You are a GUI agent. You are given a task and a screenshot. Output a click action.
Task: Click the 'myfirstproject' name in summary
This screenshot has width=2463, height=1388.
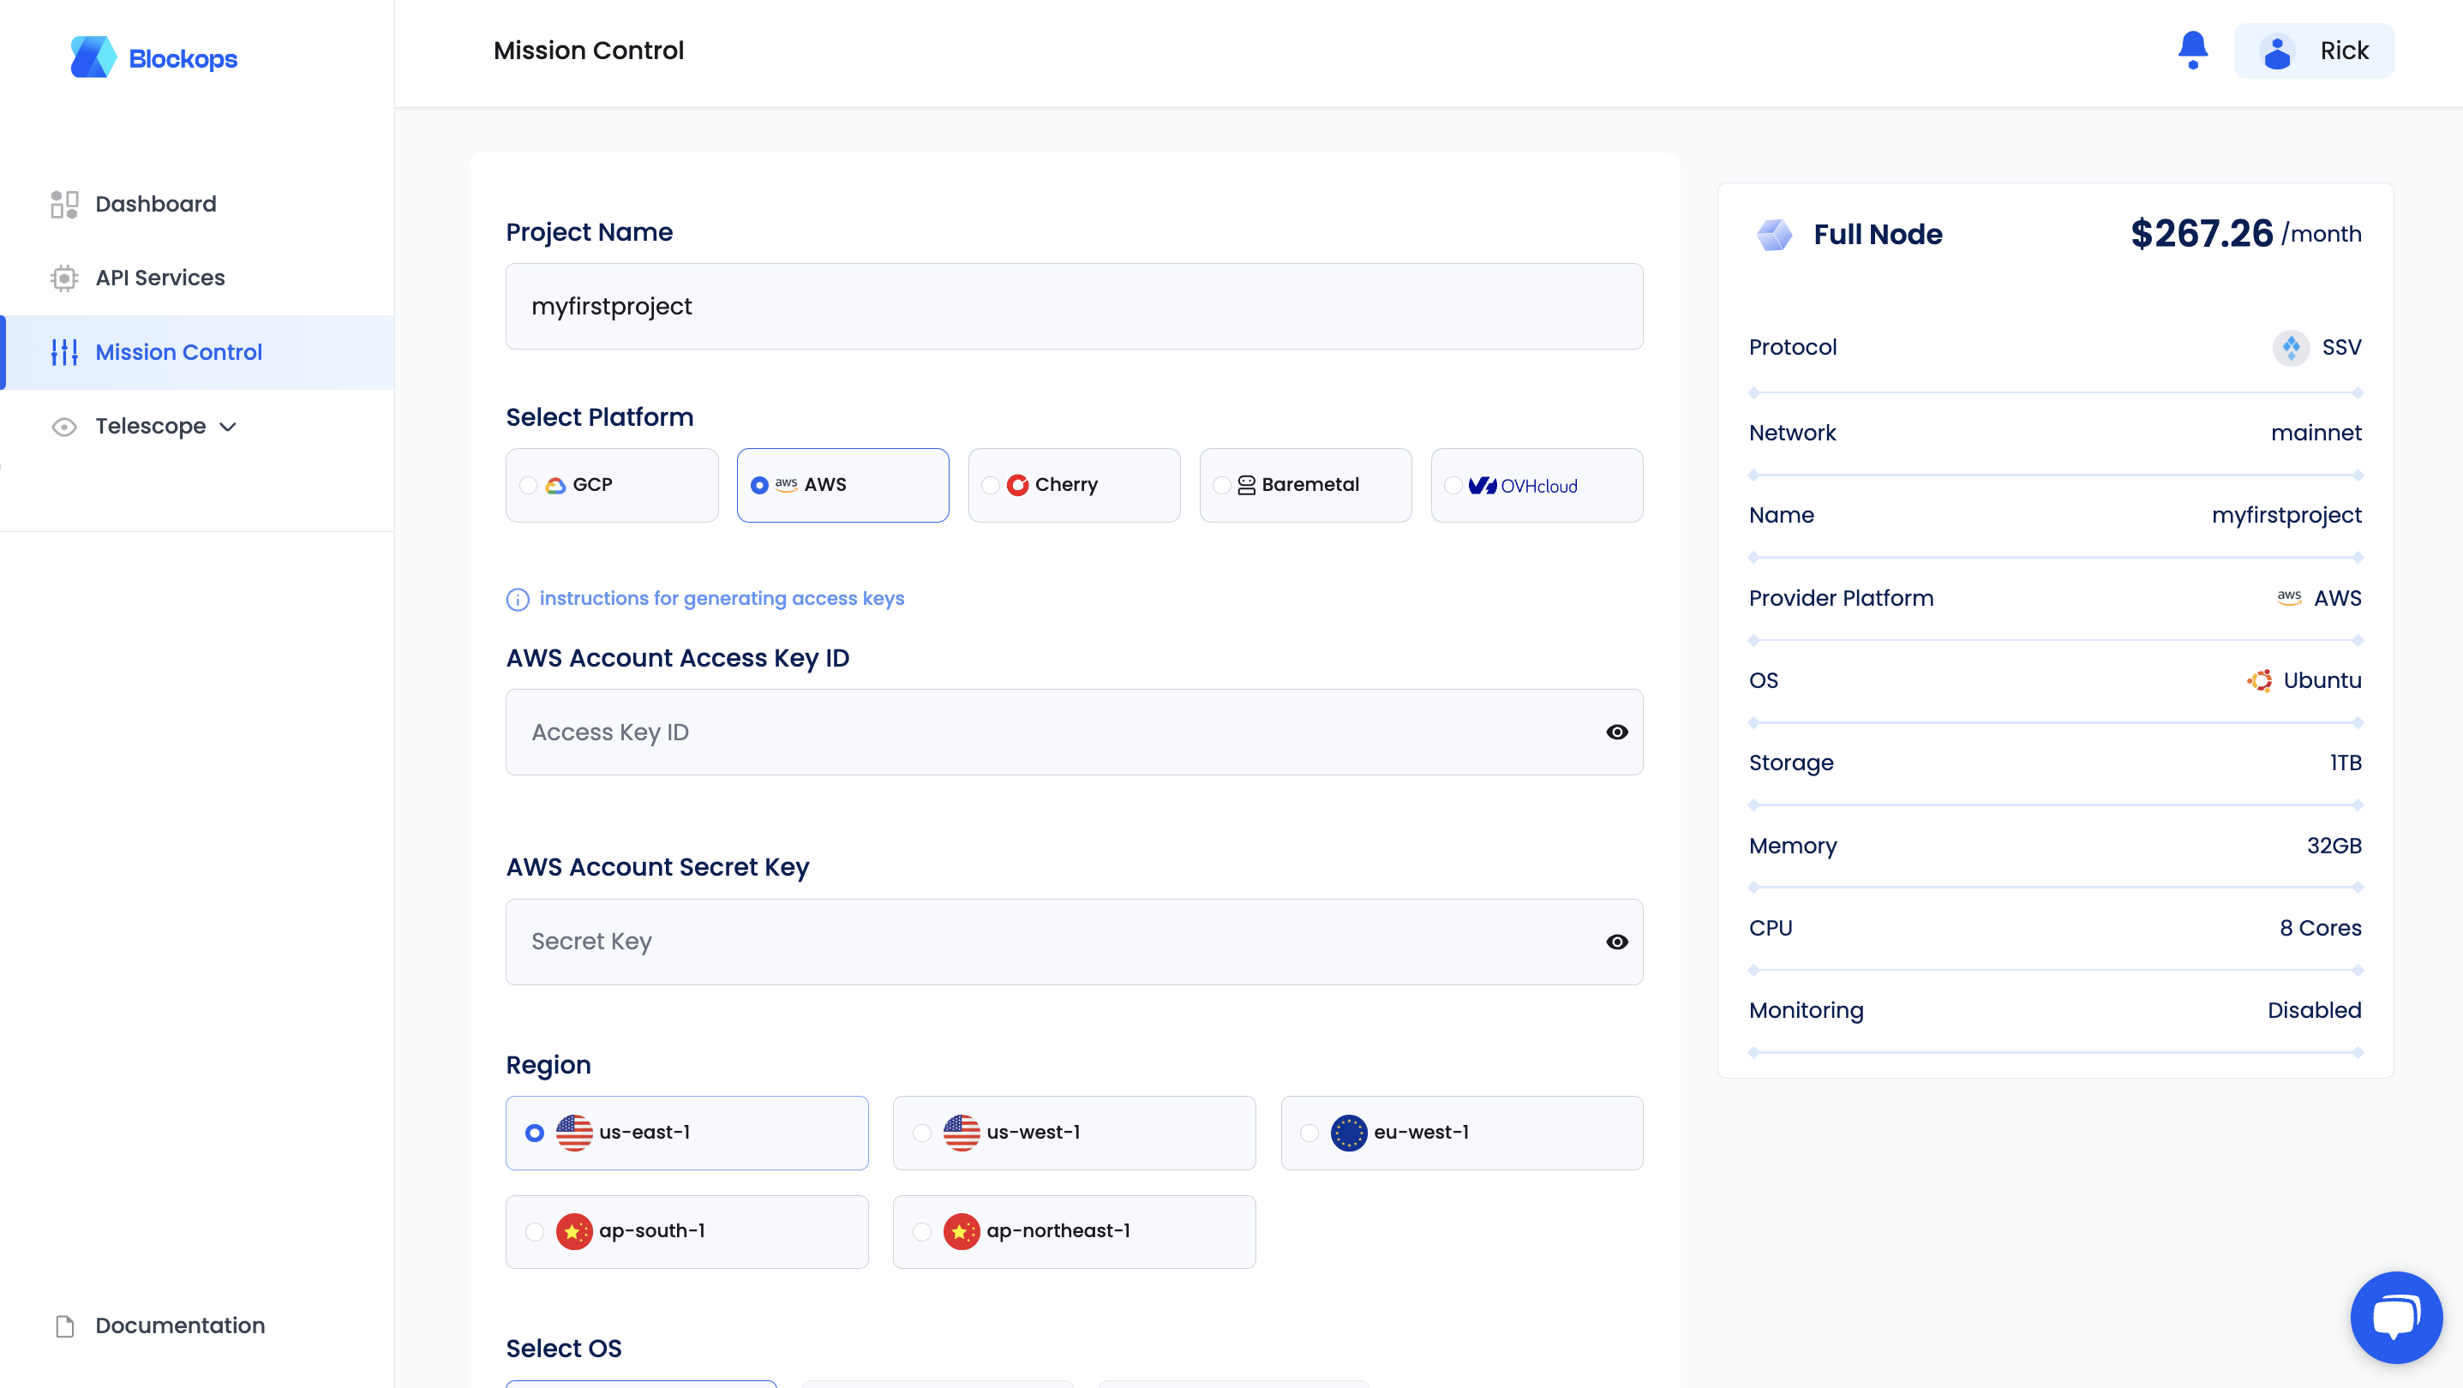pos(2286,516)
